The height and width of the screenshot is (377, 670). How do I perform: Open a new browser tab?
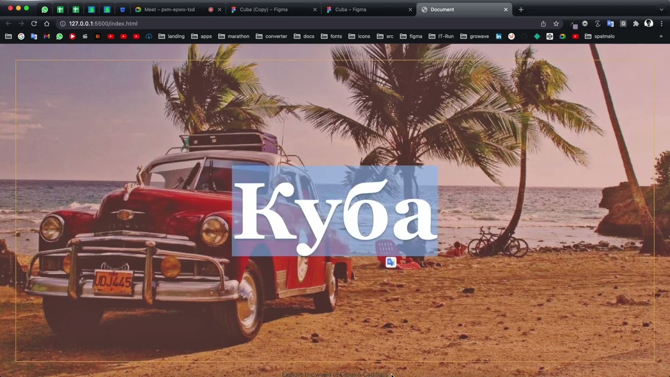pyautogui.click(x=521, y=9)
